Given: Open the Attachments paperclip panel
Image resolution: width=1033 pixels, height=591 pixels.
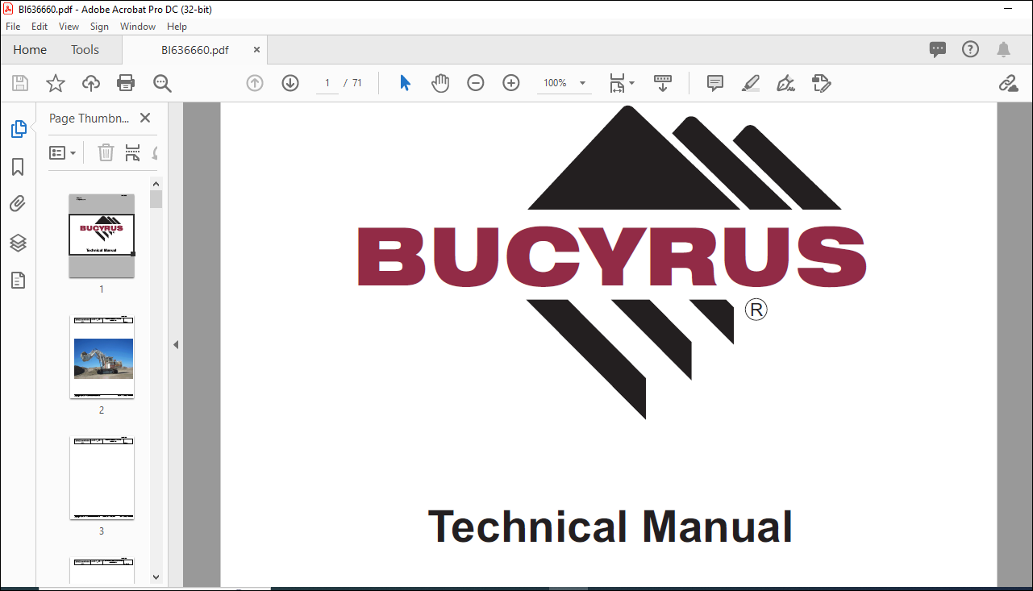Looking at the screenshot, I should pos(18,204).
